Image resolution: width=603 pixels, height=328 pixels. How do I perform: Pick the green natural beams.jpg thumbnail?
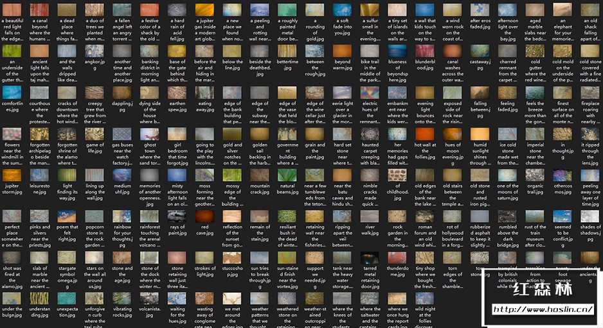coord(287,175)
